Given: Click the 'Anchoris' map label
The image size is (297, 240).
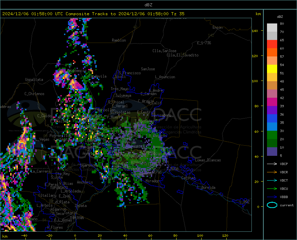Looking at the screenshot, I should pos(85,182).
